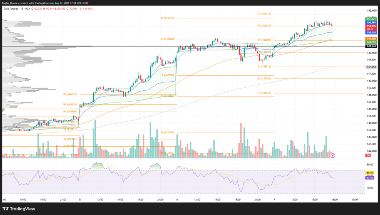Click the day 5 label on time axis

pos(80,200)
